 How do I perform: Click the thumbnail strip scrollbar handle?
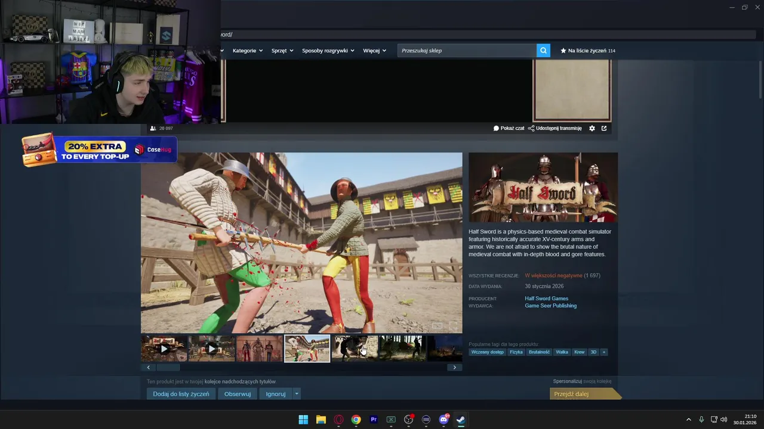pyautogui.click(x=168, y=367)
